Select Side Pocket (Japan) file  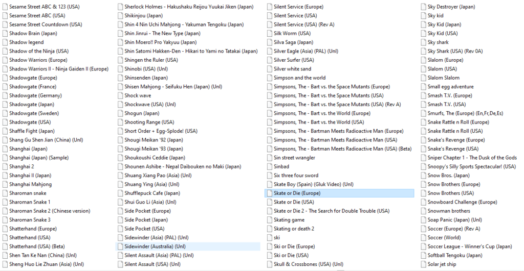[146, 220]
